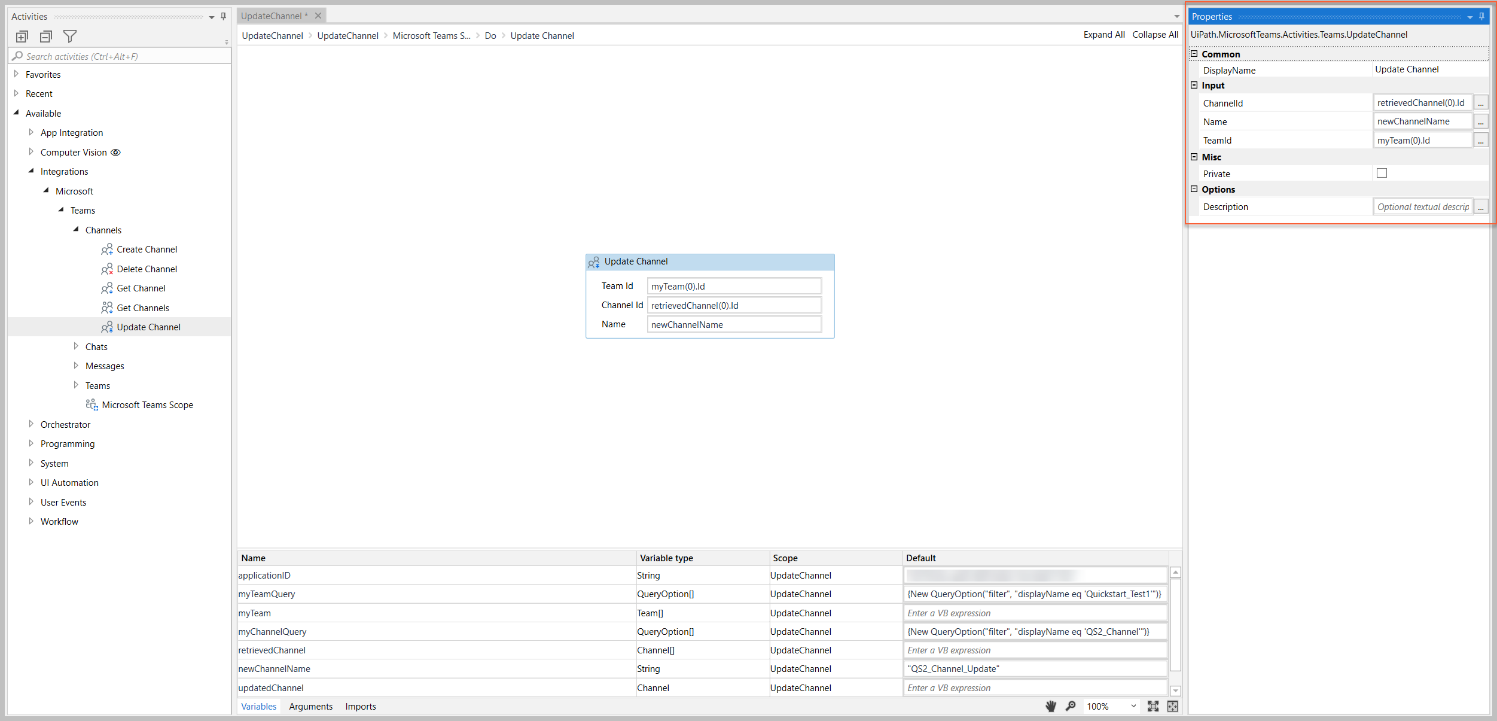Image resolution: width=1497 pixels, height=721 pixels.
Task: Click the Description input field in Options
Action: (x=1422, y=206)
